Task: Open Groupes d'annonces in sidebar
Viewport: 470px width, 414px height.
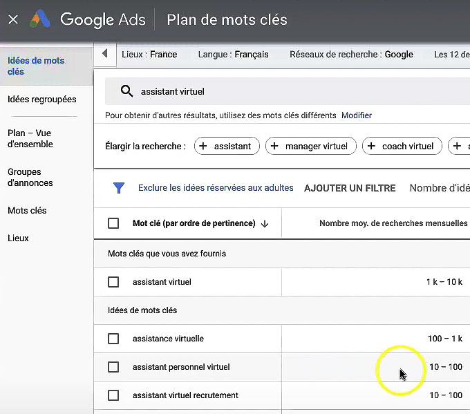Action: (x=30, y=177)
